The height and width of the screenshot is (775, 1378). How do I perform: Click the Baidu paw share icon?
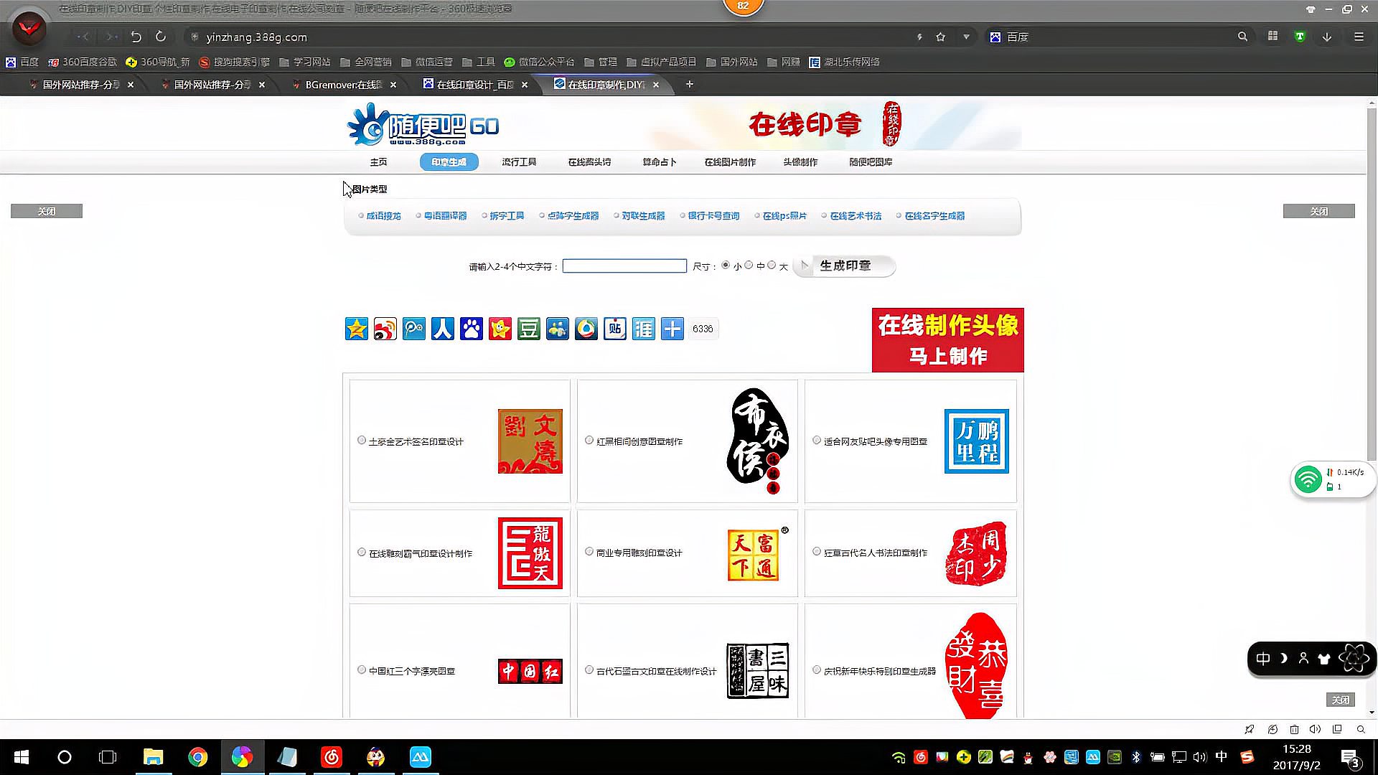472,329
